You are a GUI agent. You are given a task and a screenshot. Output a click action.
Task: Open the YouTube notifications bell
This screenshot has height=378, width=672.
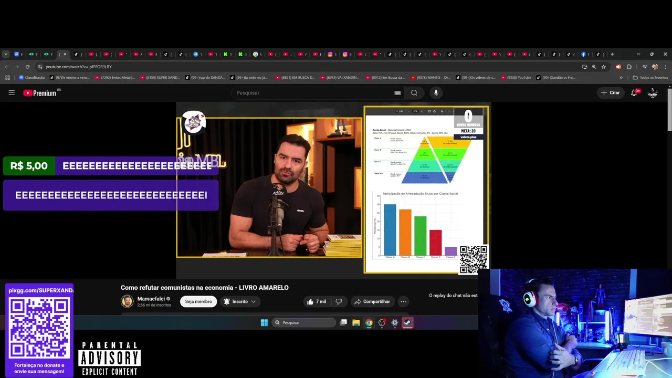click(635, 92)
